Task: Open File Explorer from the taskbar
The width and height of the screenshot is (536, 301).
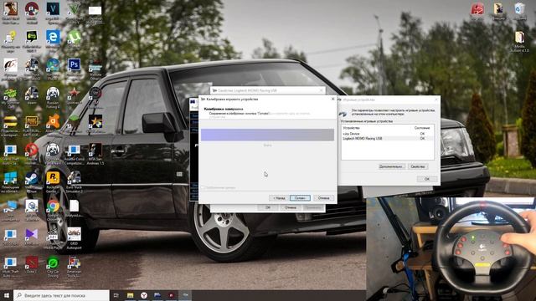Action: click(x=131, y=295)
